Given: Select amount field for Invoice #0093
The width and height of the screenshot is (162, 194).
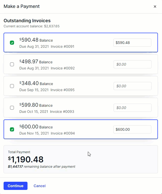Looking at the screenshot, I should [132, 108].
